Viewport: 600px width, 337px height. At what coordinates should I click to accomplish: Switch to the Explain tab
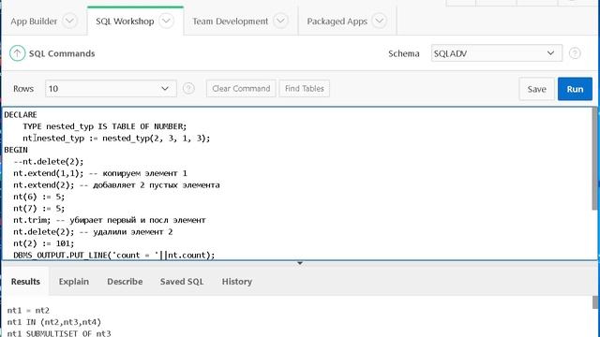tap(73, 282)
